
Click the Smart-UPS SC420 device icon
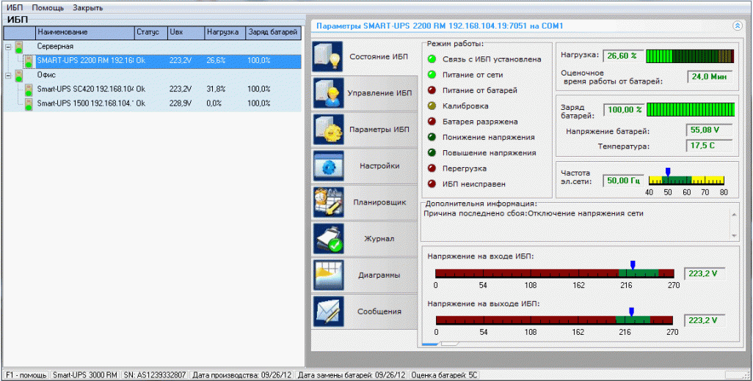pyautogui.click(x=29, y=89)
